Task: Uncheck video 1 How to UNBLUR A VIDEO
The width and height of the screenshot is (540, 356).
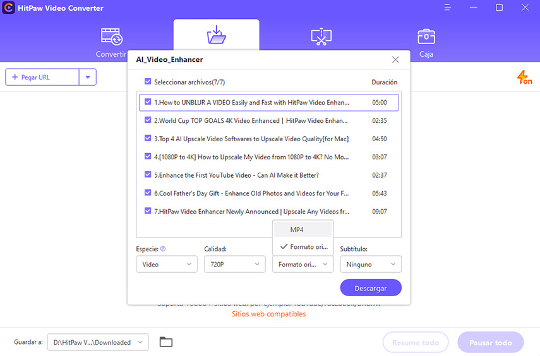Action: pos(148,101)
